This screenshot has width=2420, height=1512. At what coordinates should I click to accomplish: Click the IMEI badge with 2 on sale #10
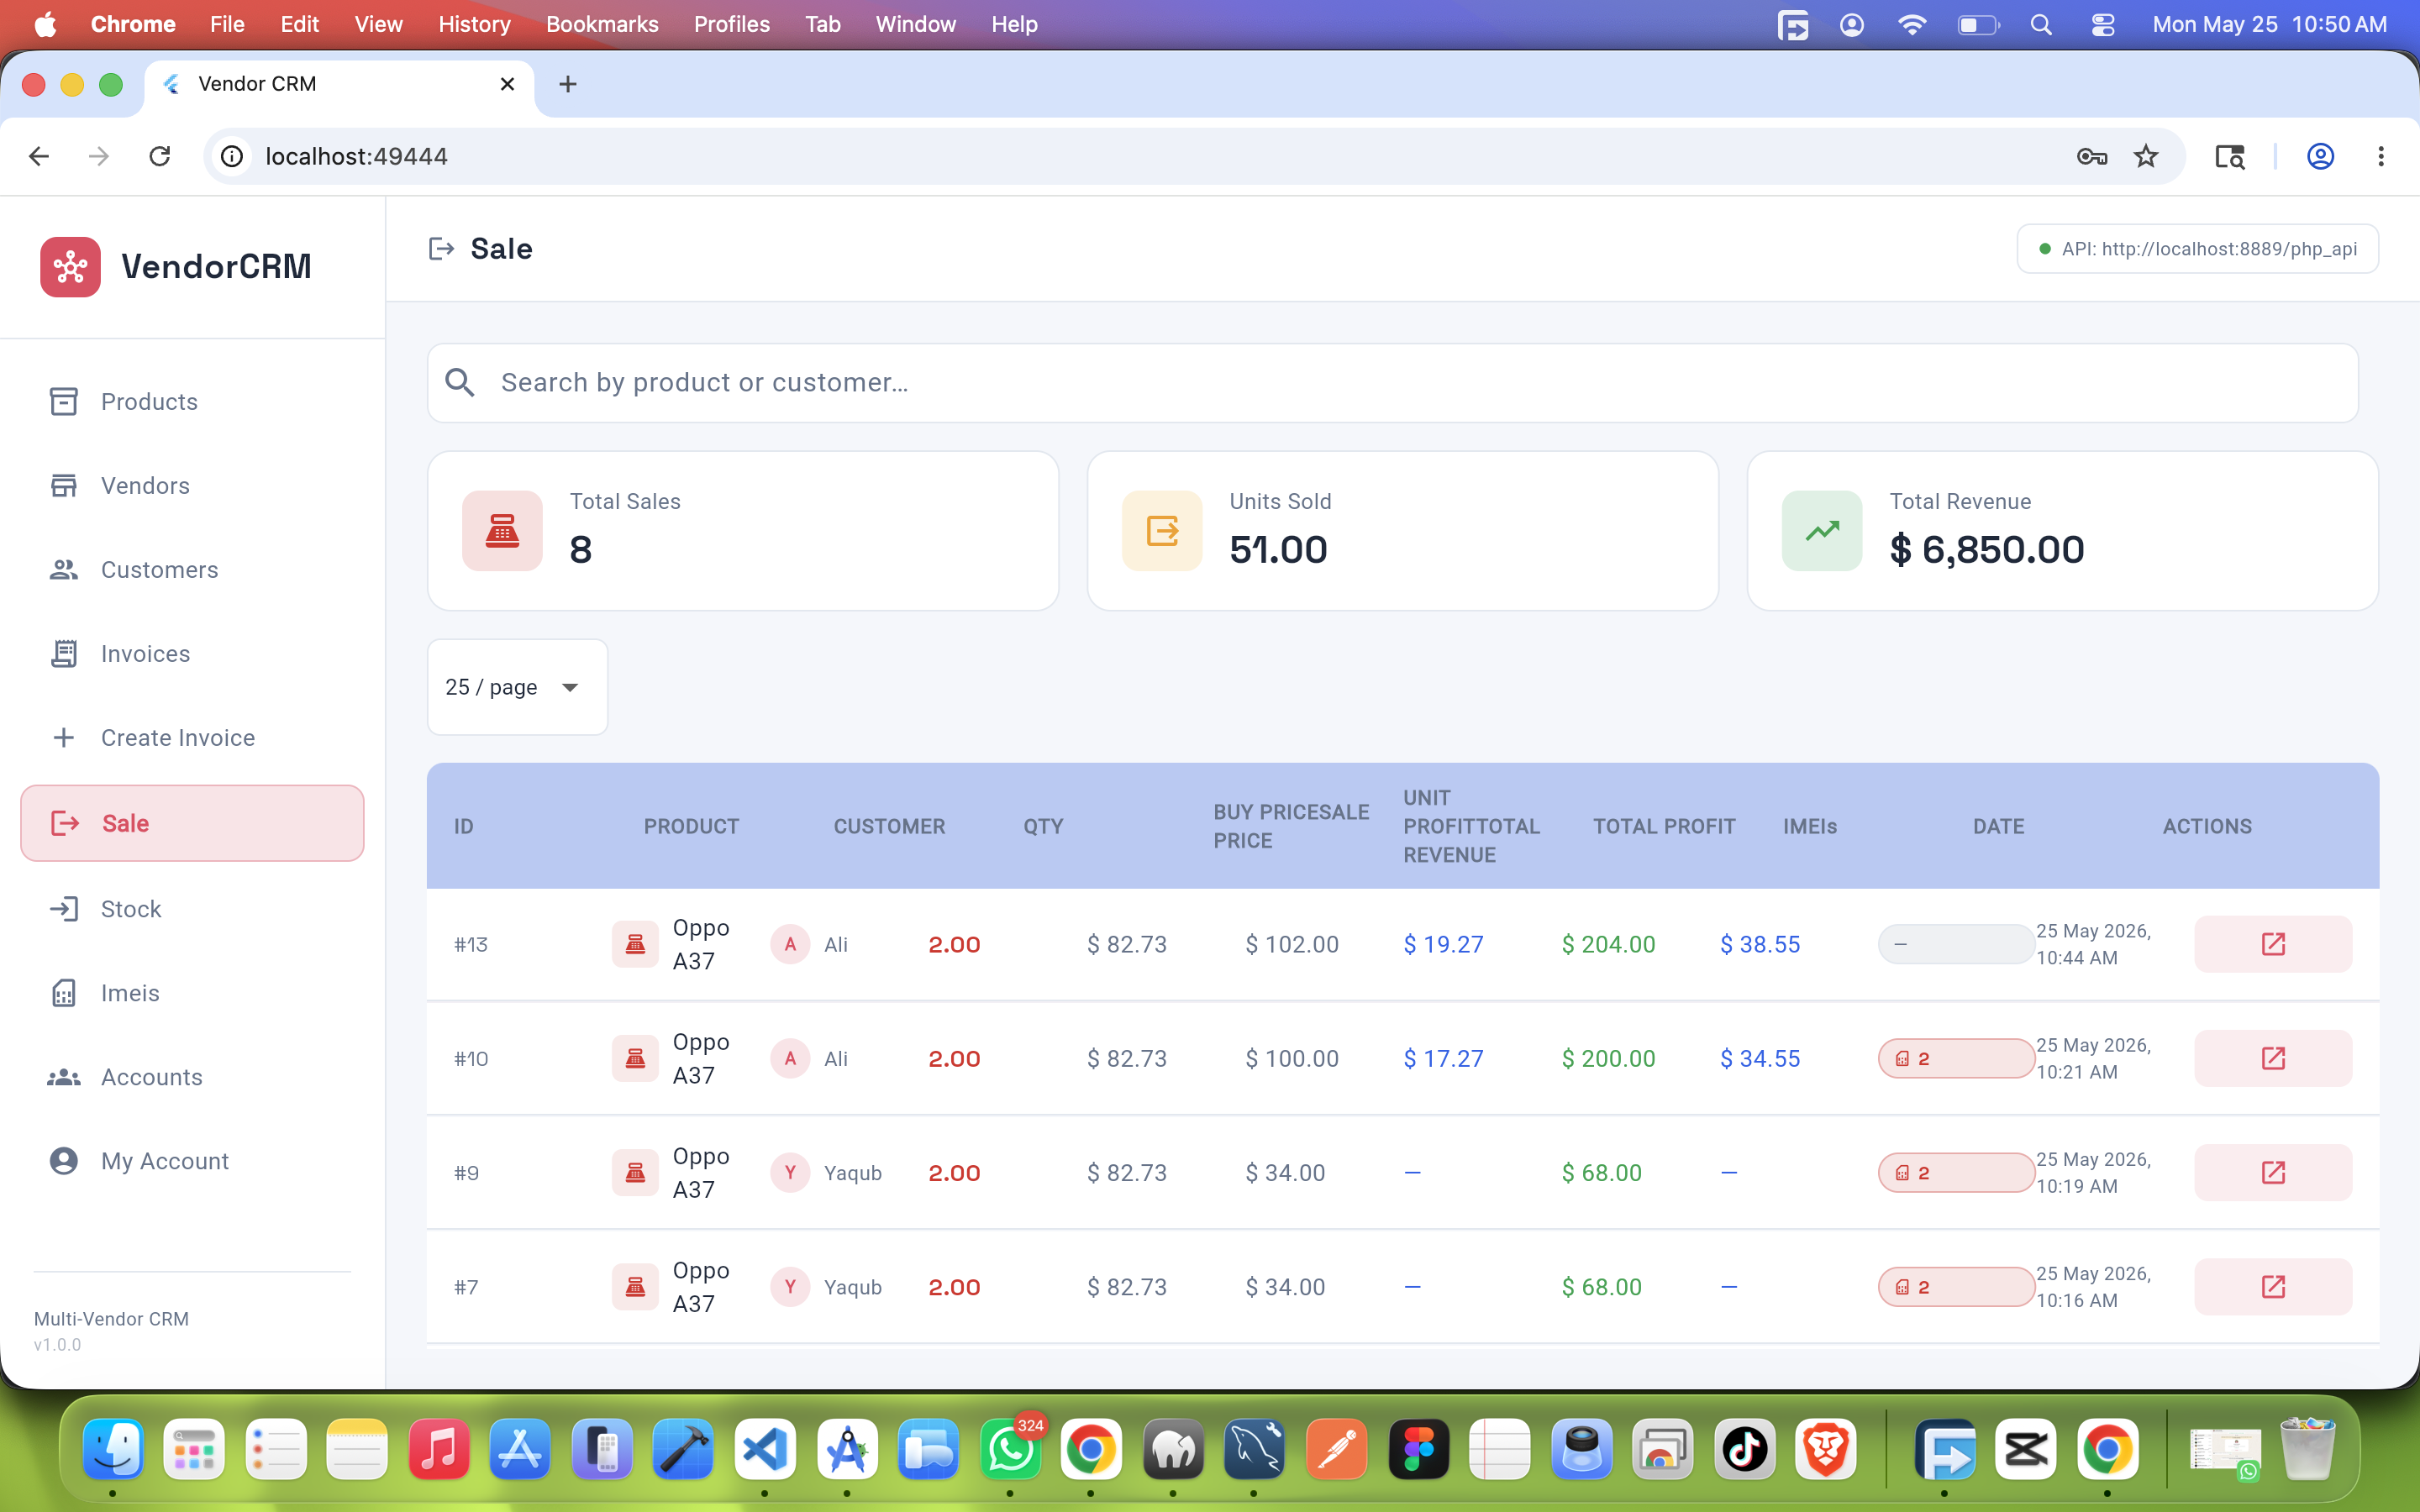[x=1956, y=1058]
